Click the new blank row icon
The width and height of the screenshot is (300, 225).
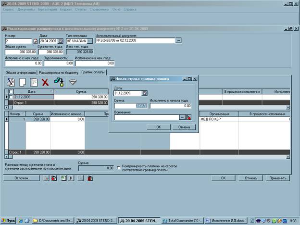coord(22,82)
